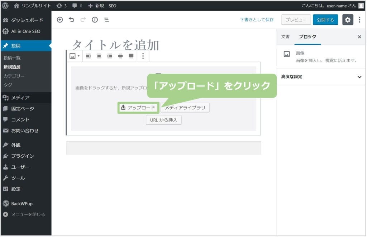Viewport: 367px width, 237px height.
Task: Click the add block plus icon
Action: (x=60, y=20)
